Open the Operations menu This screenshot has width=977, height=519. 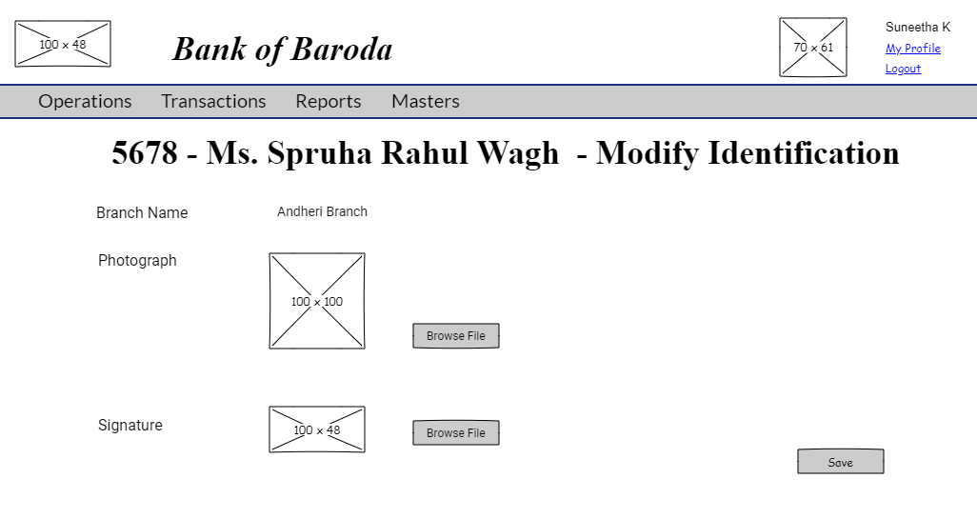pyautogui.click(x=85, y=101)
